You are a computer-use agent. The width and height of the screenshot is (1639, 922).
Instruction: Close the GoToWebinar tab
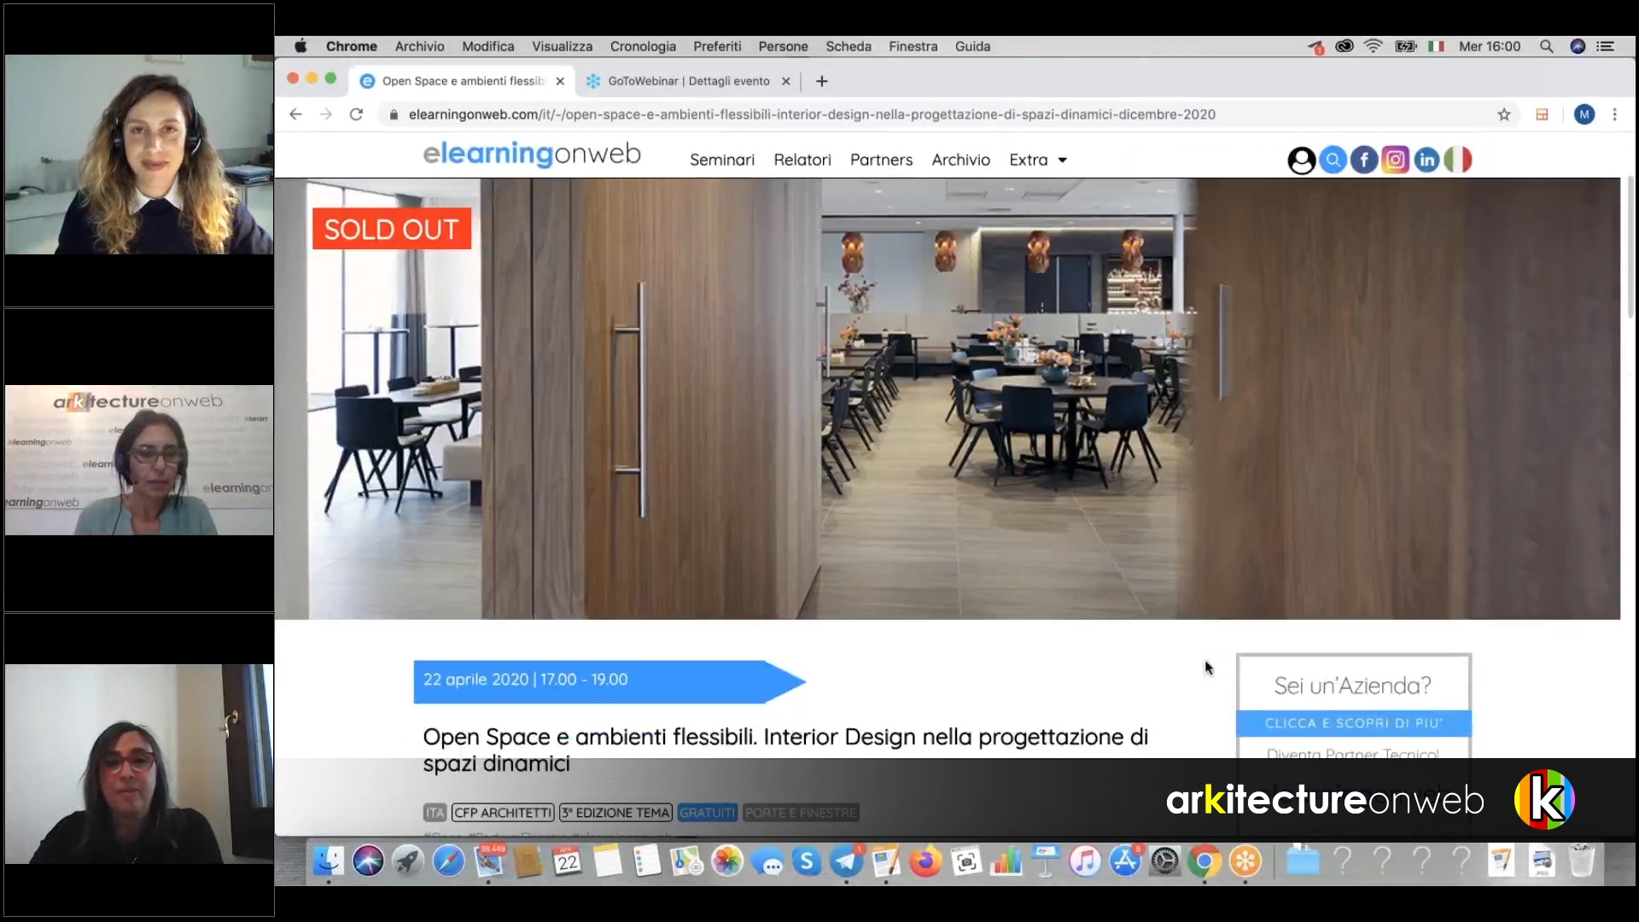pos(786,81)
